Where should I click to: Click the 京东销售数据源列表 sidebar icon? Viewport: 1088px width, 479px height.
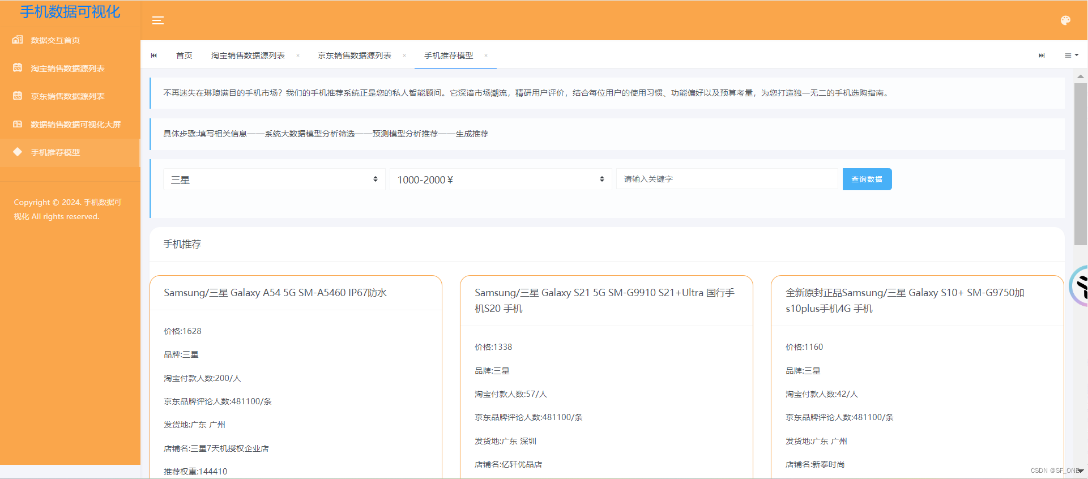(18, 96)
